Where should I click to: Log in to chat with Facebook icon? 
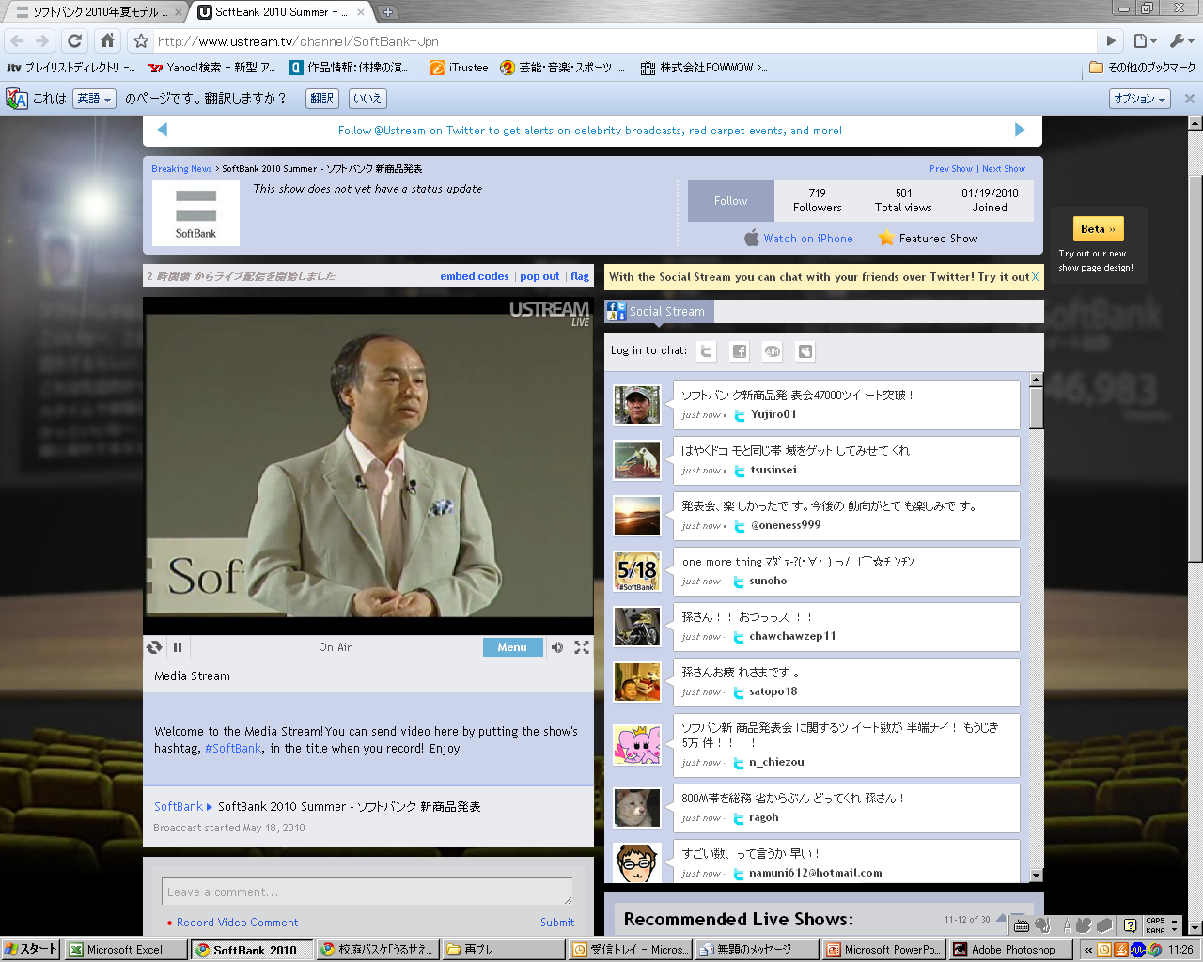coord(740,351)
